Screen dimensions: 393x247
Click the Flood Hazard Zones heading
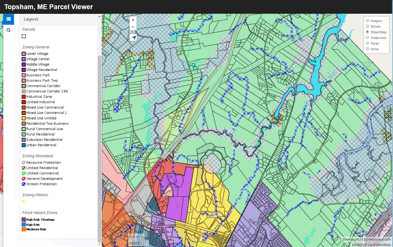[x=40, y=213]
